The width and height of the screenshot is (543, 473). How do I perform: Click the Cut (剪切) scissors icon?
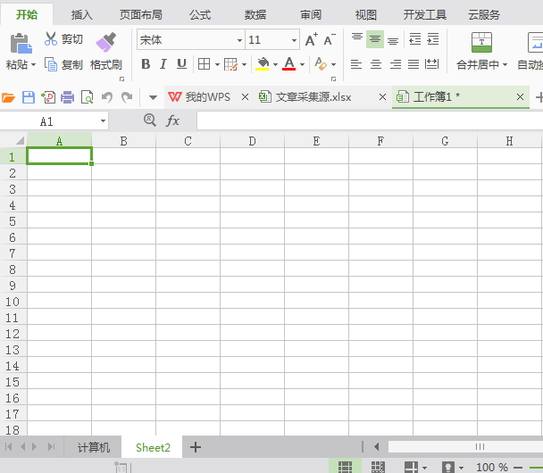[x=51, y=39]
